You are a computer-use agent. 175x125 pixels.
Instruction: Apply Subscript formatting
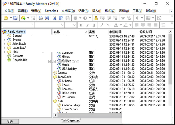pyautogui.click(x=108, y=25)
